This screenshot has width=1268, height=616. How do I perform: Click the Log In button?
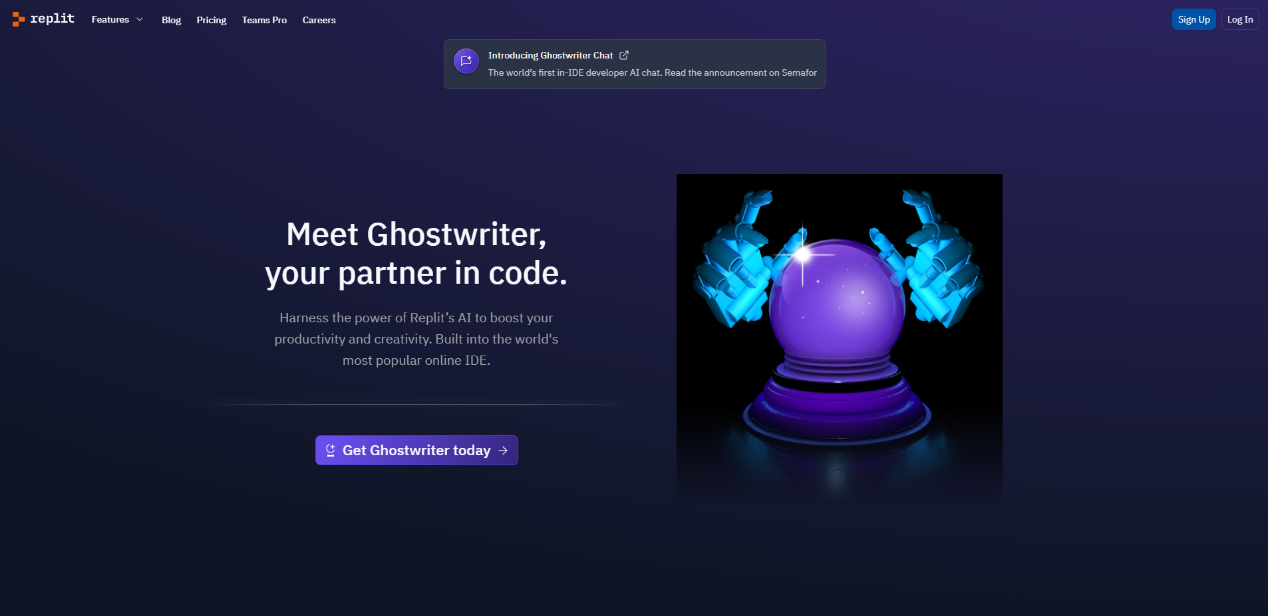[1239, 19]
